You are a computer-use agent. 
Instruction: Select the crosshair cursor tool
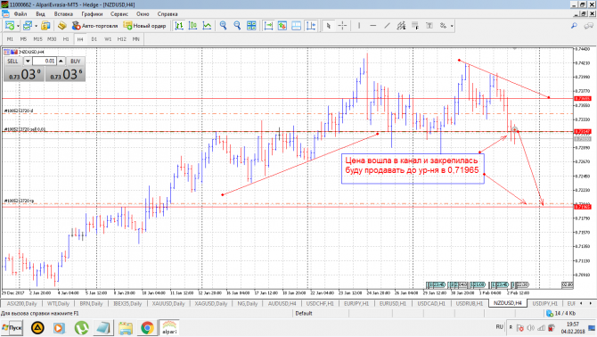tap(342, 26)
